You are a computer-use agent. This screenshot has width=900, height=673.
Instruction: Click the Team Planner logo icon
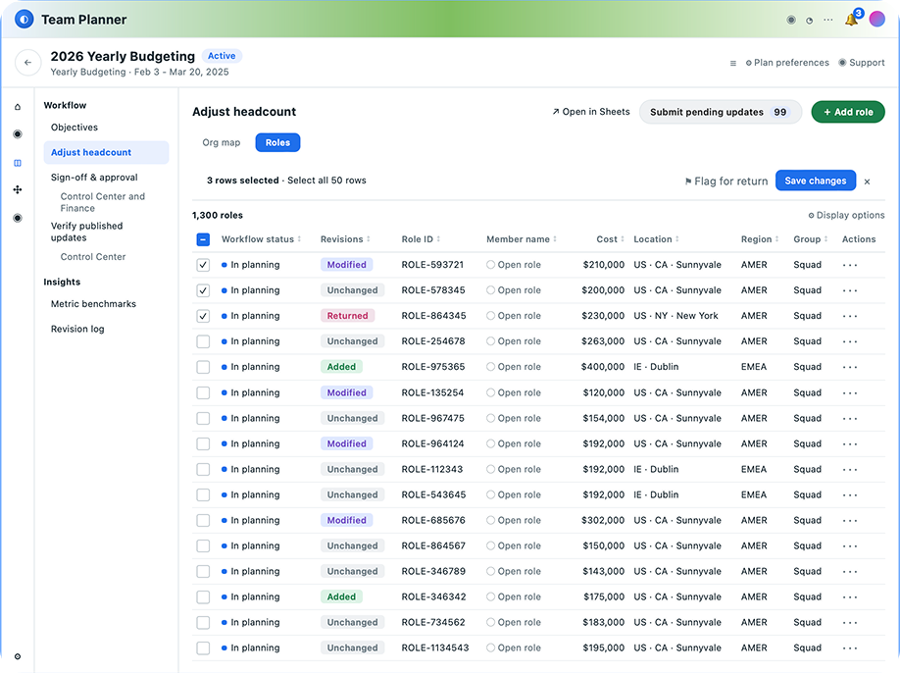pyautogui.click(x=24, y=20)
